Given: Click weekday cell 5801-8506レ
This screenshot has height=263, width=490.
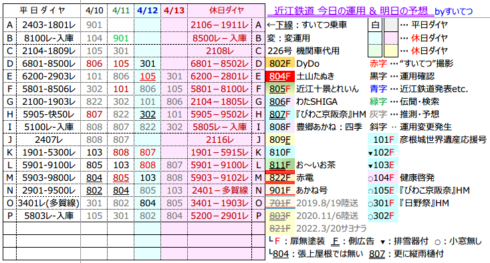Looking at the screenshot, I should tap(48, 89).
